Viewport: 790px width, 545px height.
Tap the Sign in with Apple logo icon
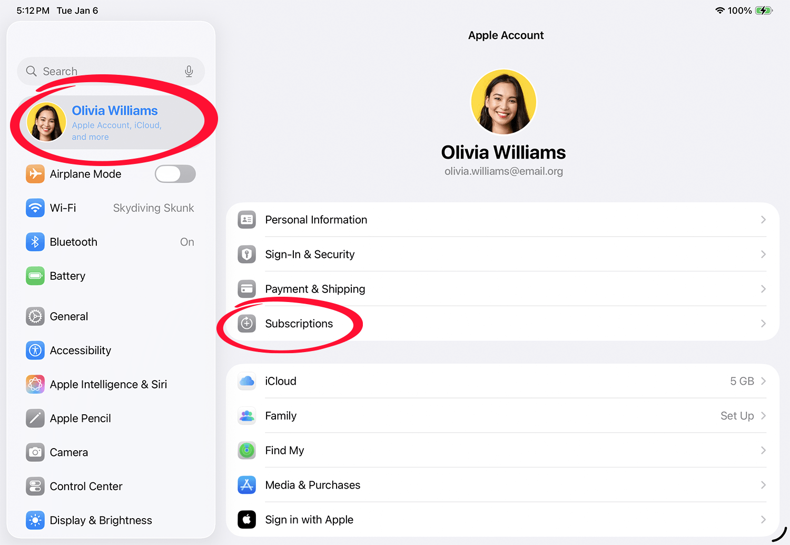click(x=246, y=520)
